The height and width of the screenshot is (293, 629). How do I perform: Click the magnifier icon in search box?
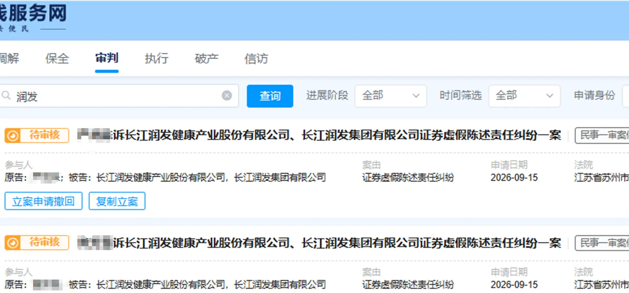pos(6,96)
